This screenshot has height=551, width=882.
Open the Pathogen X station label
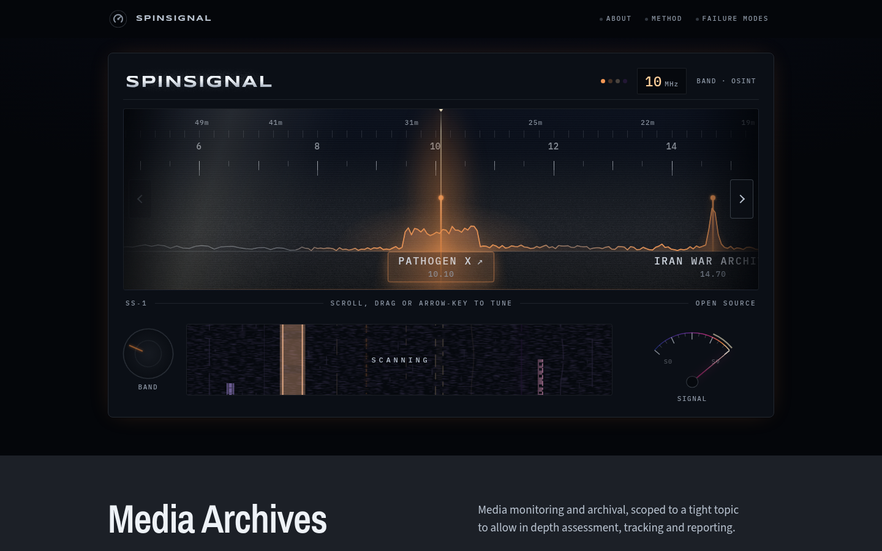pos(441,267)
